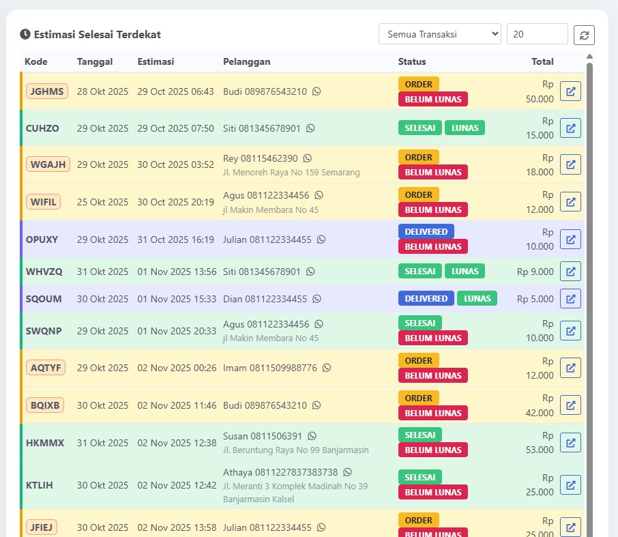Viewport: 618px width, 537px height.
Task: Click WhatsApp icon next to Athaya's number
Action: click(347, 472)
